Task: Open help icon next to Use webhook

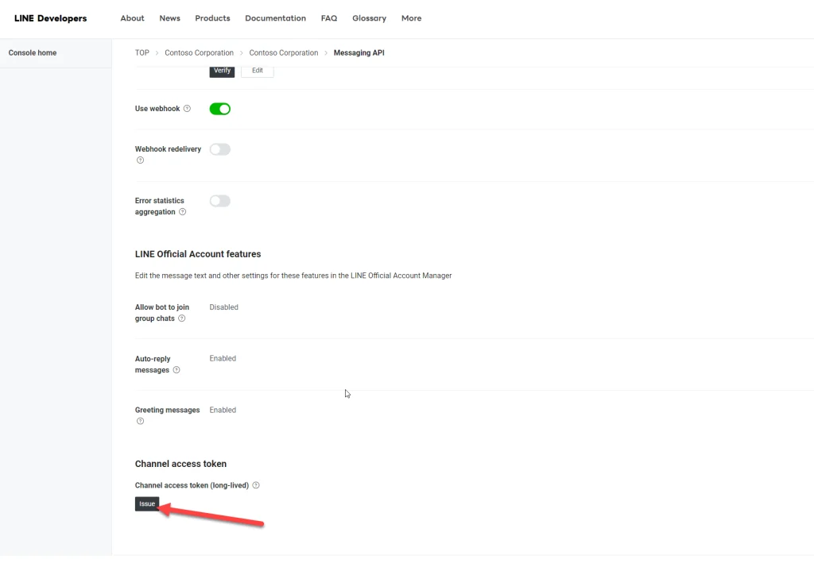Action: click(187, 109)
